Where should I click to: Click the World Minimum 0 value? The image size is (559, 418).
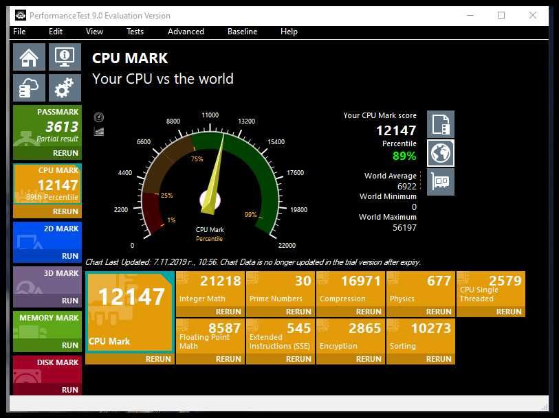pos(414,207)
